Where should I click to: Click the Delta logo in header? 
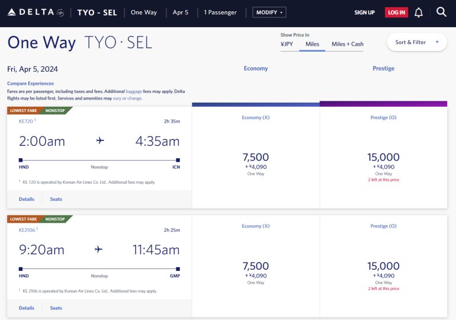36,12
